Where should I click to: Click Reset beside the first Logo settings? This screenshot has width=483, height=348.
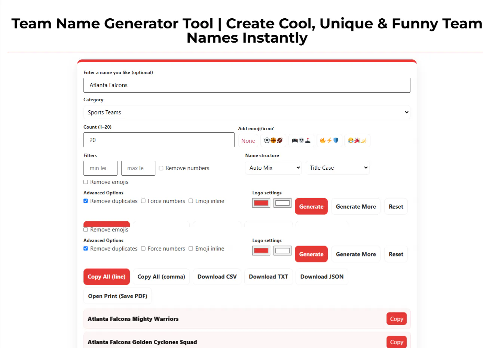coord(396,206)
